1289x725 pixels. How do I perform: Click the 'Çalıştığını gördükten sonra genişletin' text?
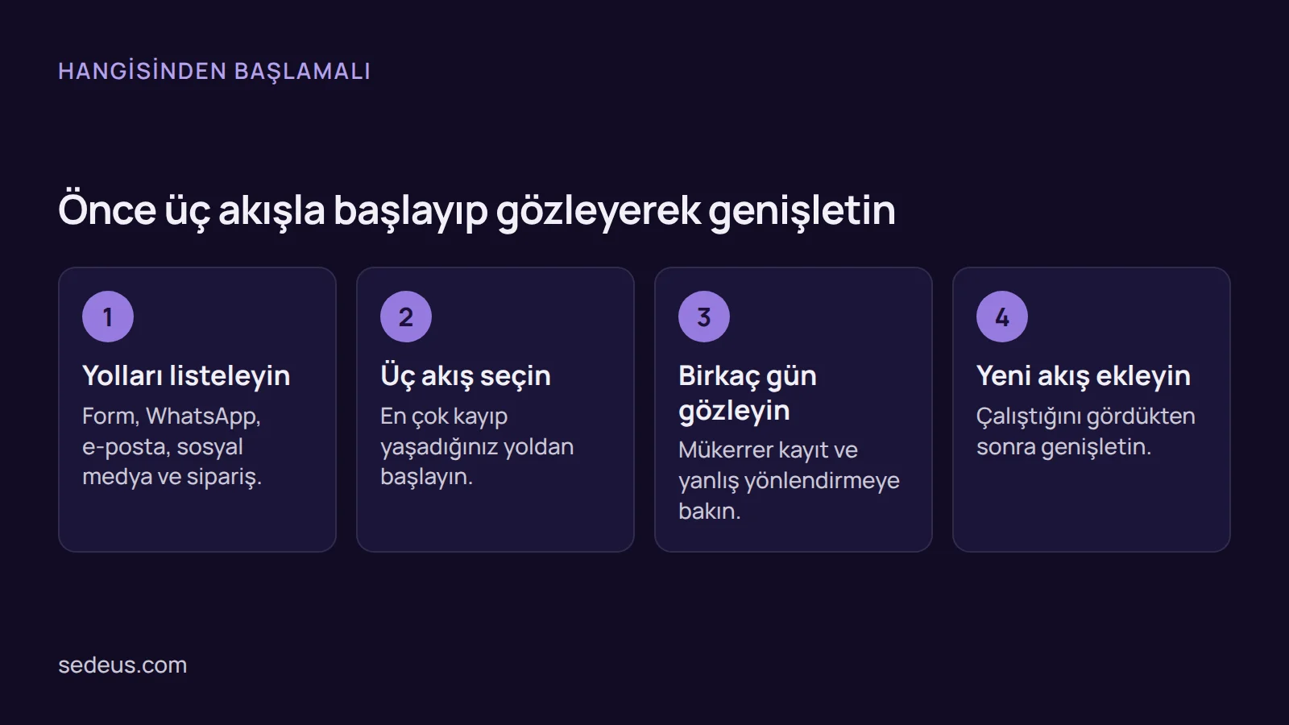click(1086, 431)
